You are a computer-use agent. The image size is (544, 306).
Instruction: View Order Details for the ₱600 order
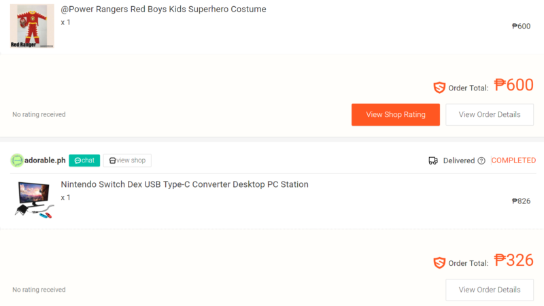coord(490,114)
